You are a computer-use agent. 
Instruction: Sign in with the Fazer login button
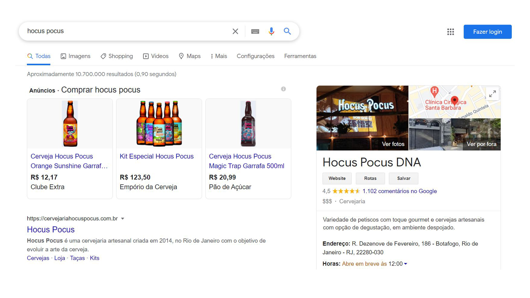[487, 32]
